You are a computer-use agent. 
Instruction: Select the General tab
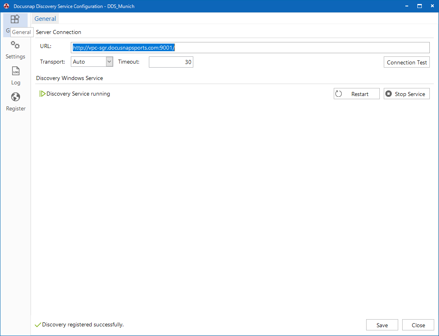45,18
